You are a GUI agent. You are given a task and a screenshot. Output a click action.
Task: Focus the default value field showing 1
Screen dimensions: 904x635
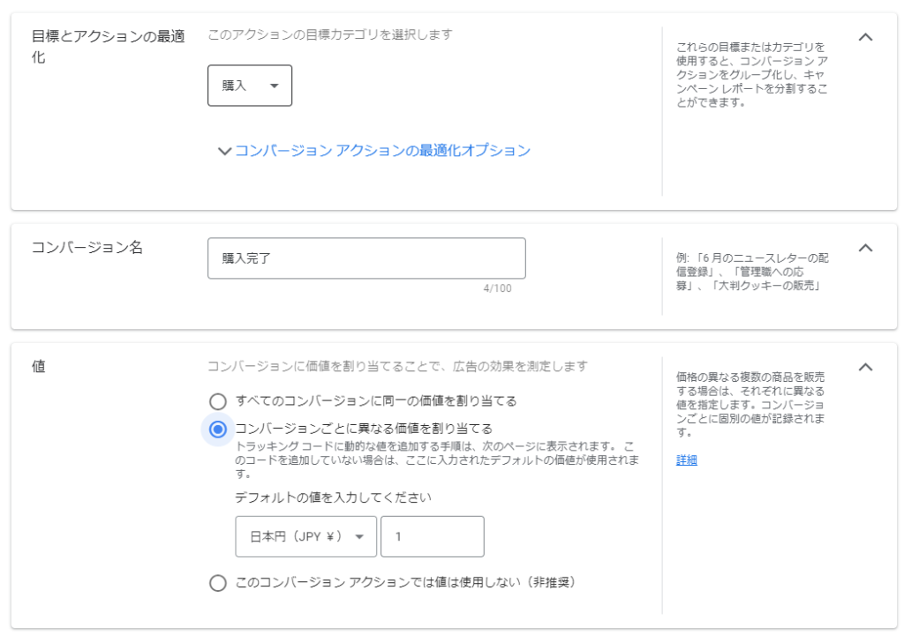click(433, 536)
